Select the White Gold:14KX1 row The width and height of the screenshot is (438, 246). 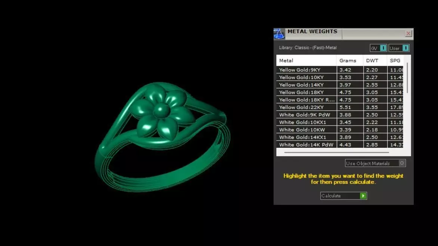click(x=340, y=137)
